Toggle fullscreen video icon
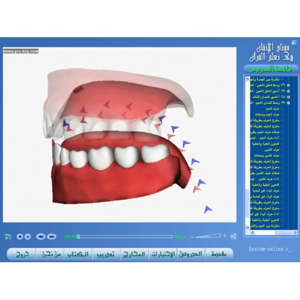Screen dimensions: 300x300 coord(8,236)
